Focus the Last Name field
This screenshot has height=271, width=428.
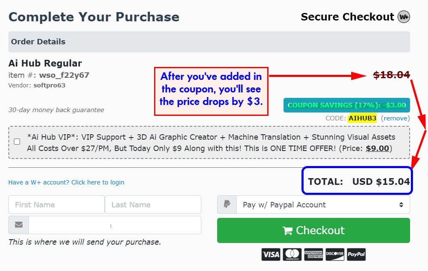pyautogui.click(x=153, y=205)
